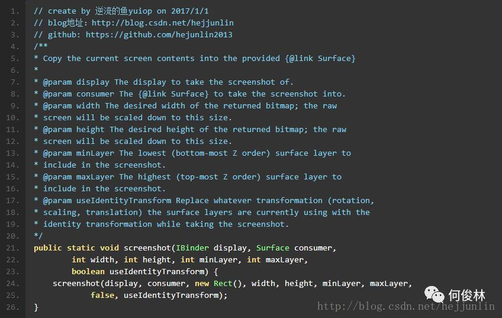The width and height of the screenshot is (502, 318).
Task: Click the WeChat logo icon in watermark
Action: coord(434,294)
